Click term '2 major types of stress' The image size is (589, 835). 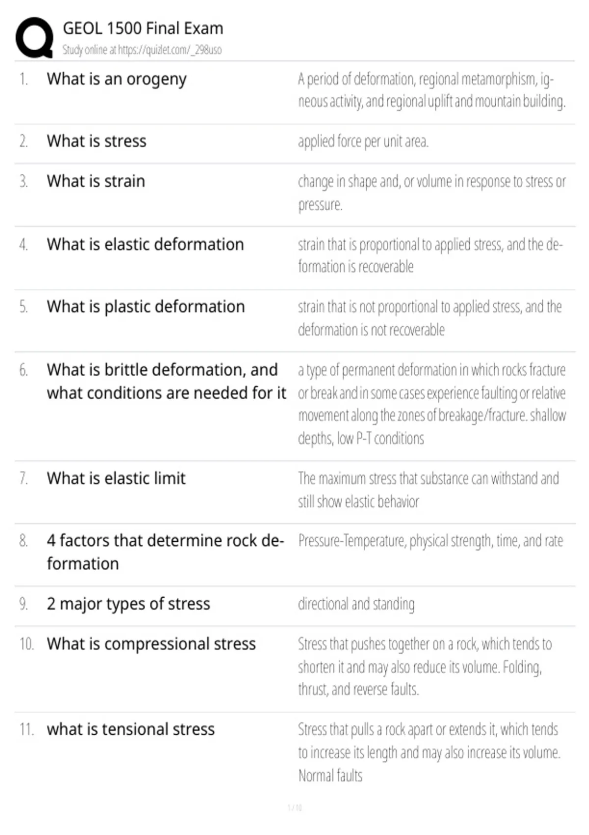pos(129,604)
